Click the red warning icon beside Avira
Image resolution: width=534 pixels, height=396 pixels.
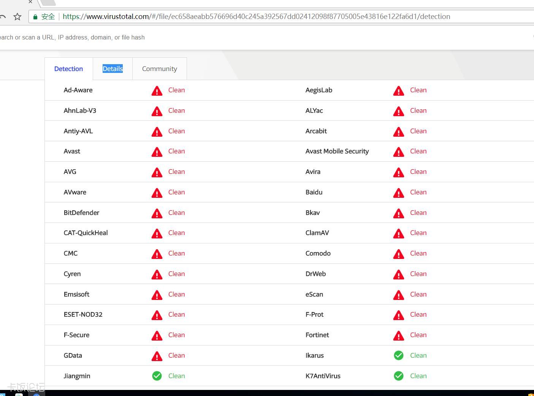point(399,172)
